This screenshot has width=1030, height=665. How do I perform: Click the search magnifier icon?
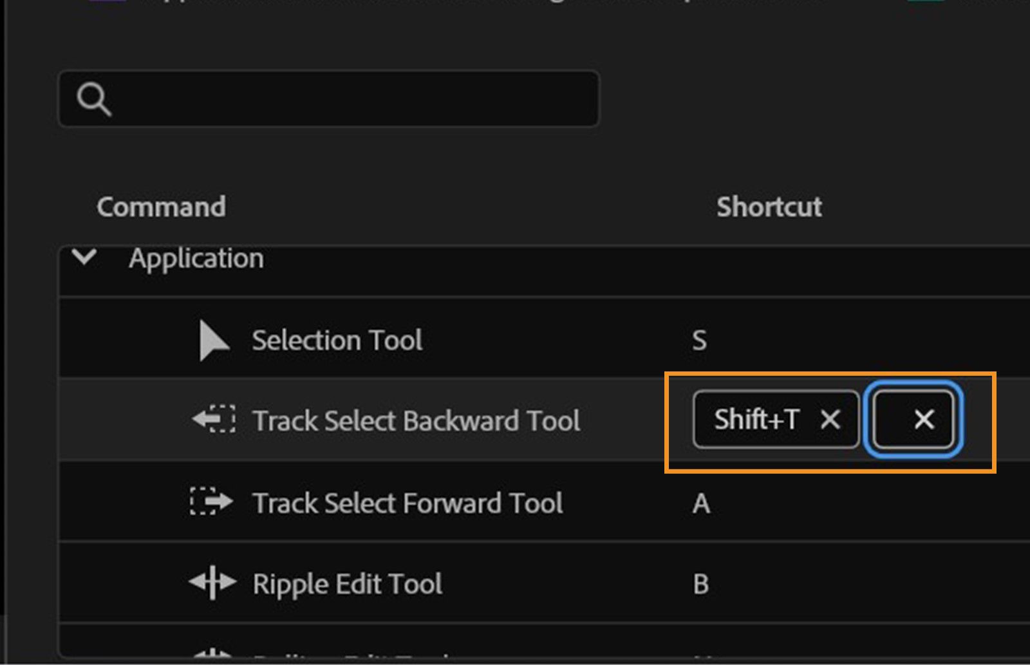point(95,99)
